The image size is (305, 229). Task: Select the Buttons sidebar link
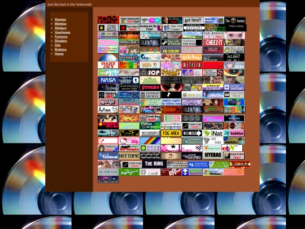pos(60,49)
